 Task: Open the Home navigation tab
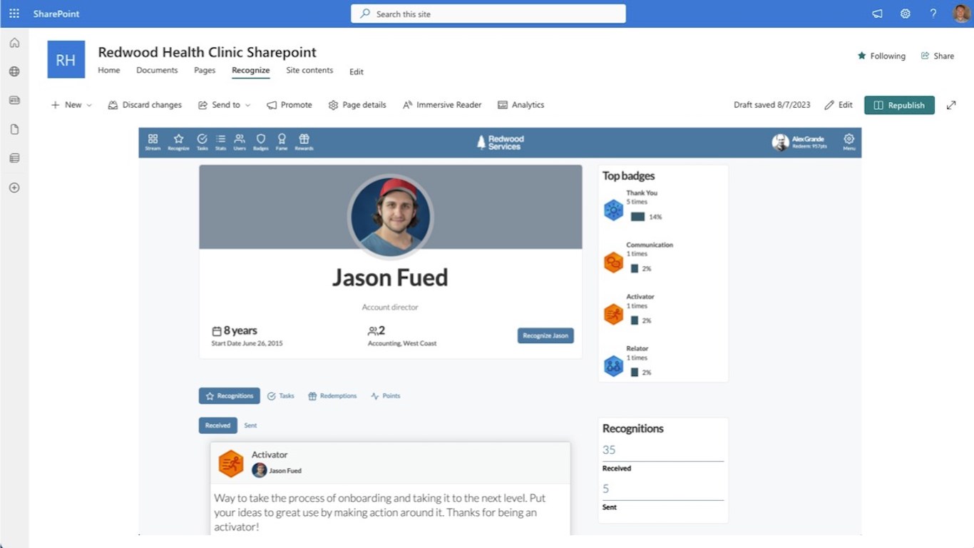tap(109, 70)
